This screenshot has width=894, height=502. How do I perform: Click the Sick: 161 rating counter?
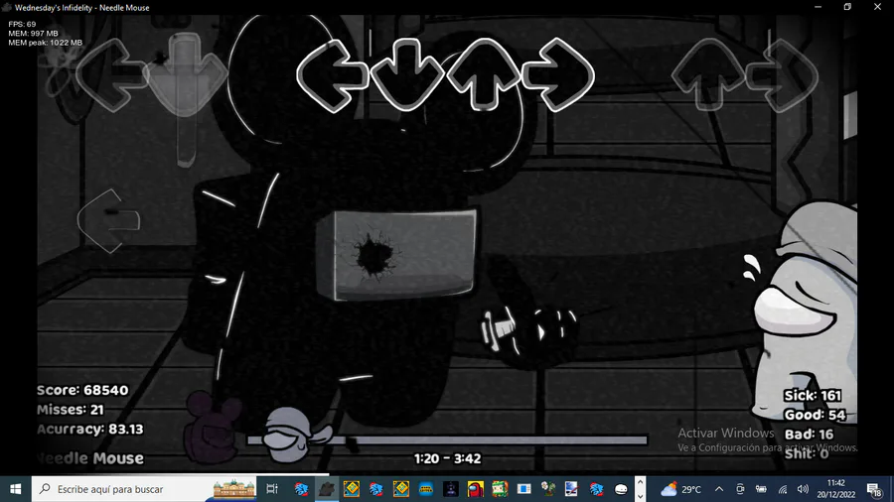(813, 396)
